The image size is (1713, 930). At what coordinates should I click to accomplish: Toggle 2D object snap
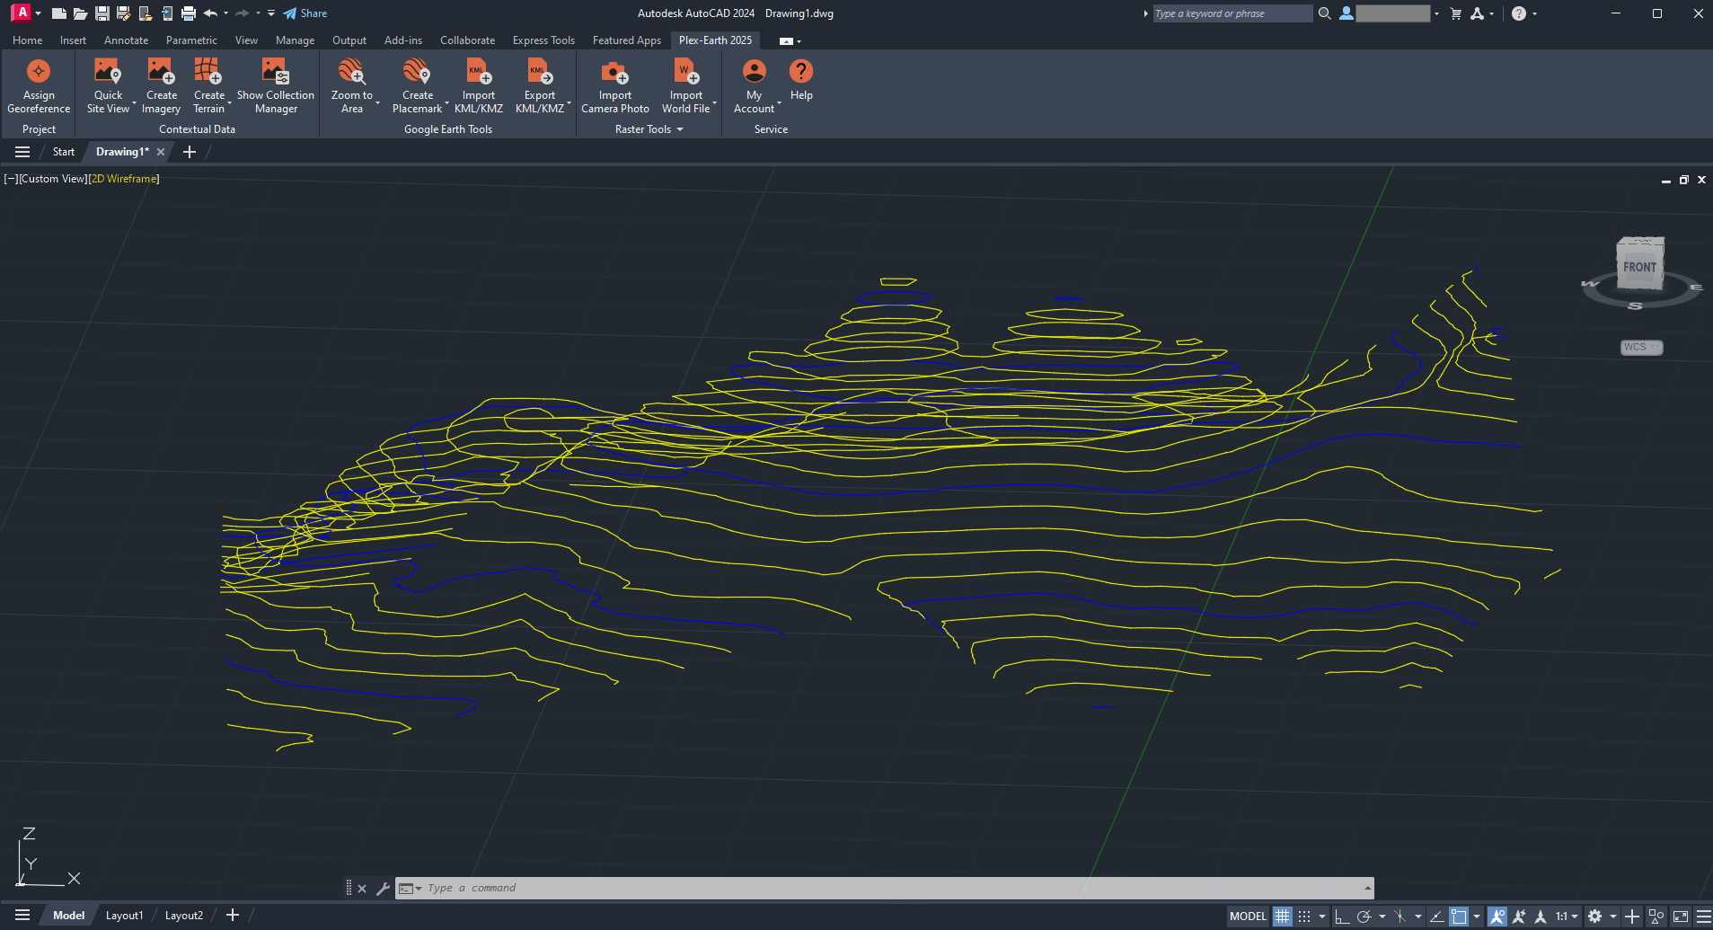pyautogui.click(x=1459, y=917)
